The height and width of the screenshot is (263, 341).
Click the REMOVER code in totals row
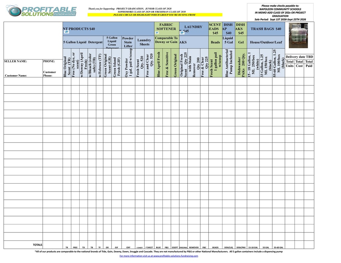click(194, 247)
